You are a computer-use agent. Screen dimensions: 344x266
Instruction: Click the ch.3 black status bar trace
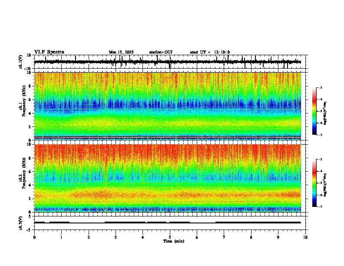coord(168,223)
